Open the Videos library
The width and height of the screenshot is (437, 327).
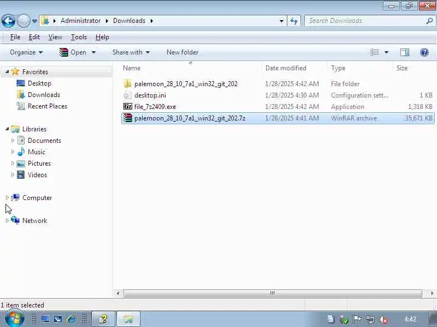coord(37,174)
